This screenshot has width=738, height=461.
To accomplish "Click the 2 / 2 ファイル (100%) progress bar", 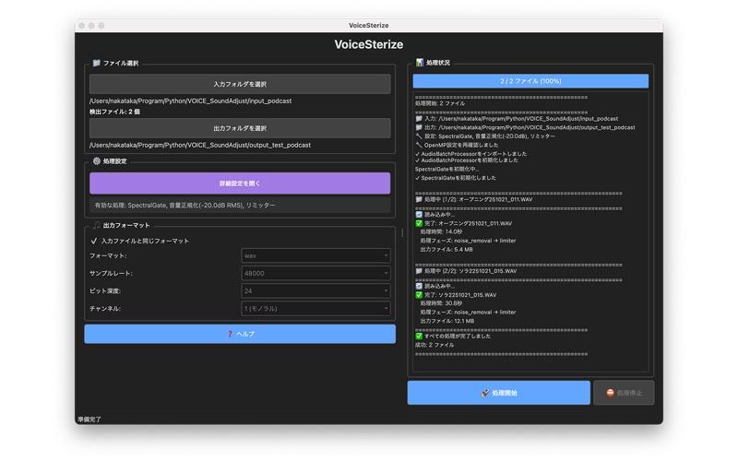I will click(x=531, y=81).
